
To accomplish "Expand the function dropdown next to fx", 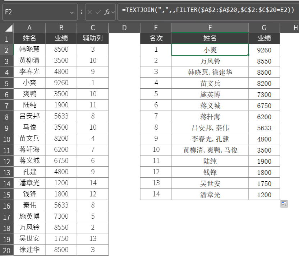I will click(x=113, y=12).
